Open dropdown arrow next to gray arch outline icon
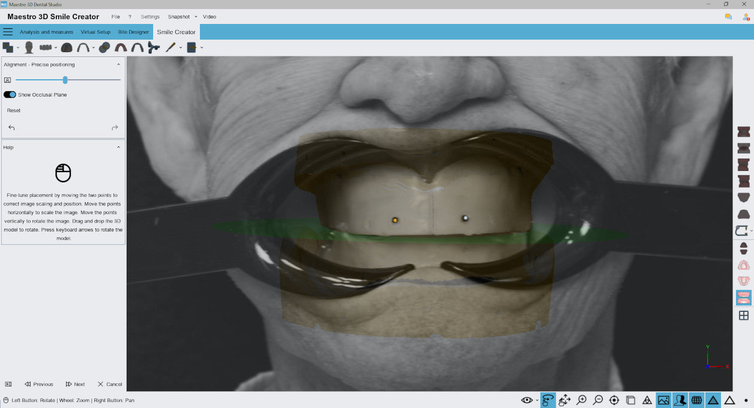The width and height of the screenshot is (754, 408). (93, 47)
